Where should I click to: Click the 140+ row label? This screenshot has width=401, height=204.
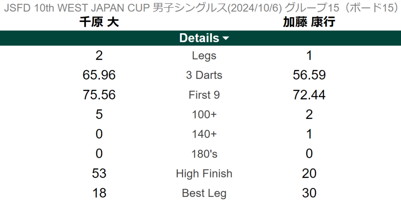point(204,134)
